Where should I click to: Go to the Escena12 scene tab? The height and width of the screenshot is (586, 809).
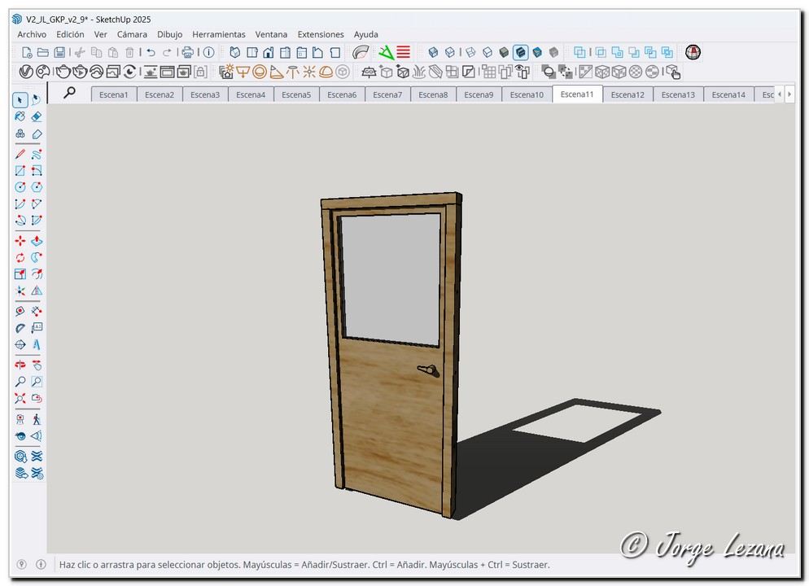point(628,94)
